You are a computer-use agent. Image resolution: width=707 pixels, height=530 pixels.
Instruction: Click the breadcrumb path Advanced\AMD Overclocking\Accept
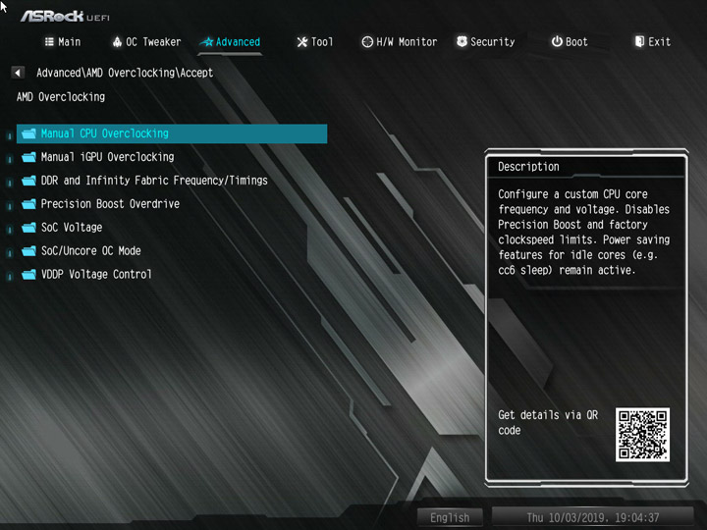tap(125, 73)
